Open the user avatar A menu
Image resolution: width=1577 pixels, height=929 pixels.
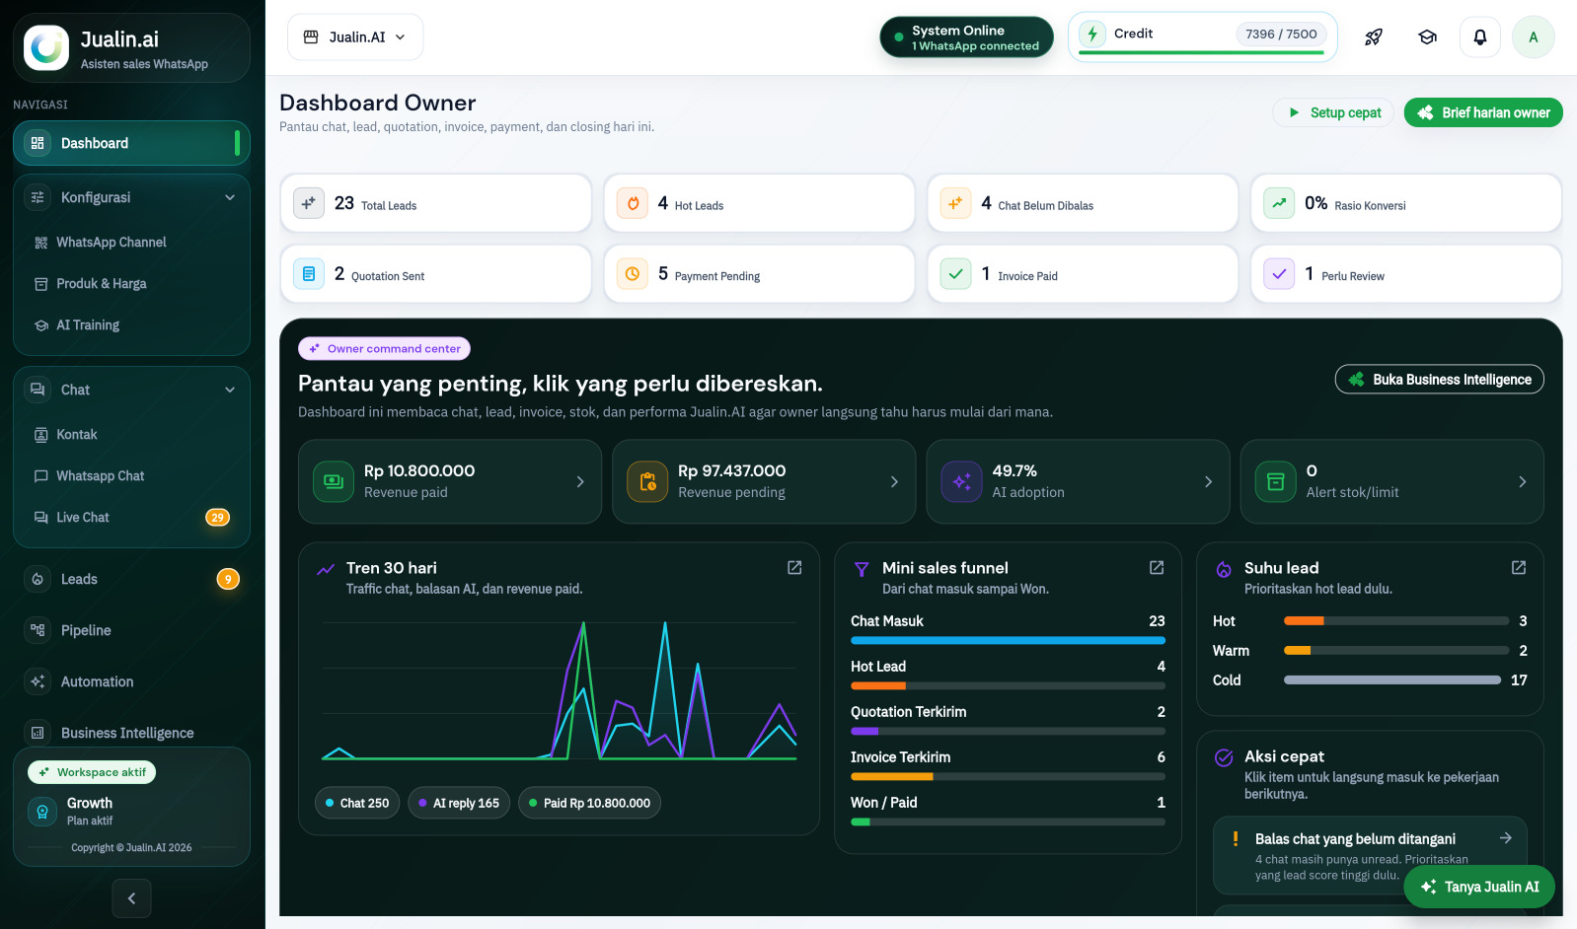[1534, 37]
